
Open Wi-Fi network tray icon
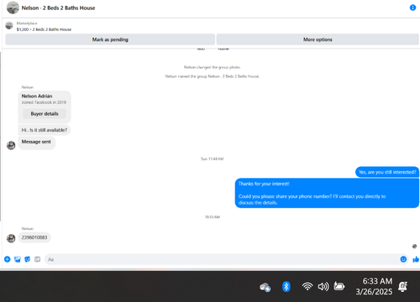307,286
